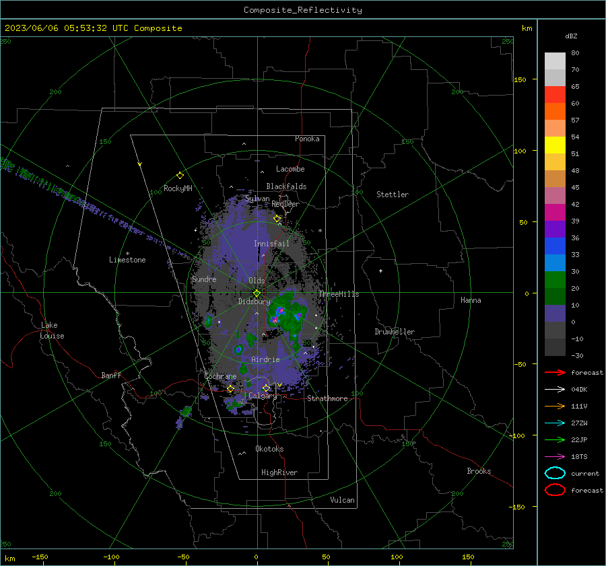Select the 60 dBZ red swatch
Screen dimensions: 606x566
click(x=555, y=95)
